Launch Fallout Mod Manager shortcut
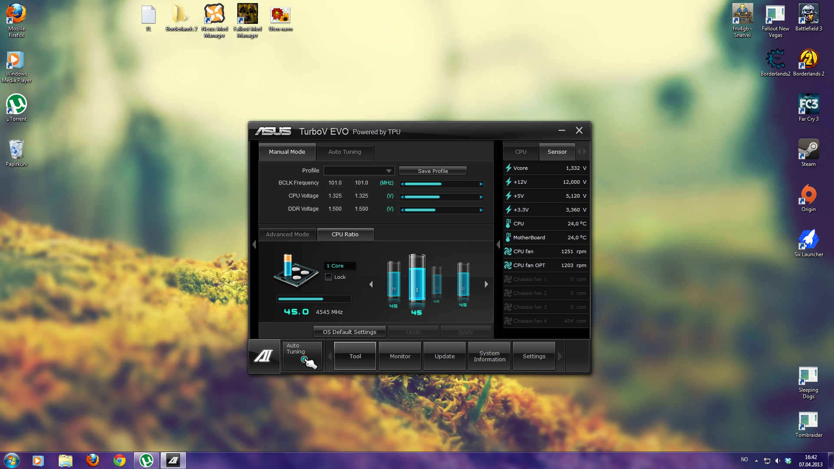Screen dimensions: 834x469 (x=247, y=20)
